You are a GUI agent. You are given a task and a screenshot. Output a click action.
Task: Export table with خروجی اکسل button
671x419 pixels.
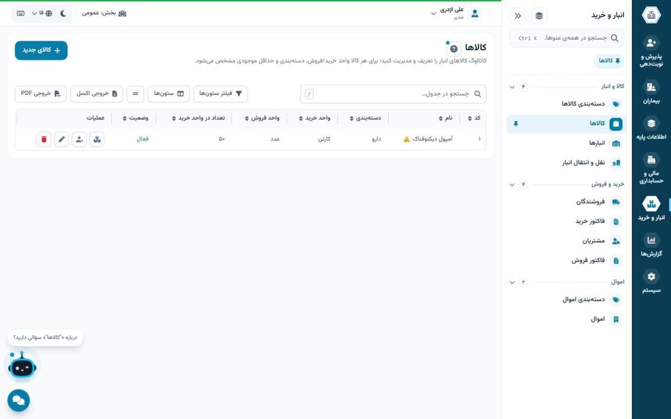(97, 94)
